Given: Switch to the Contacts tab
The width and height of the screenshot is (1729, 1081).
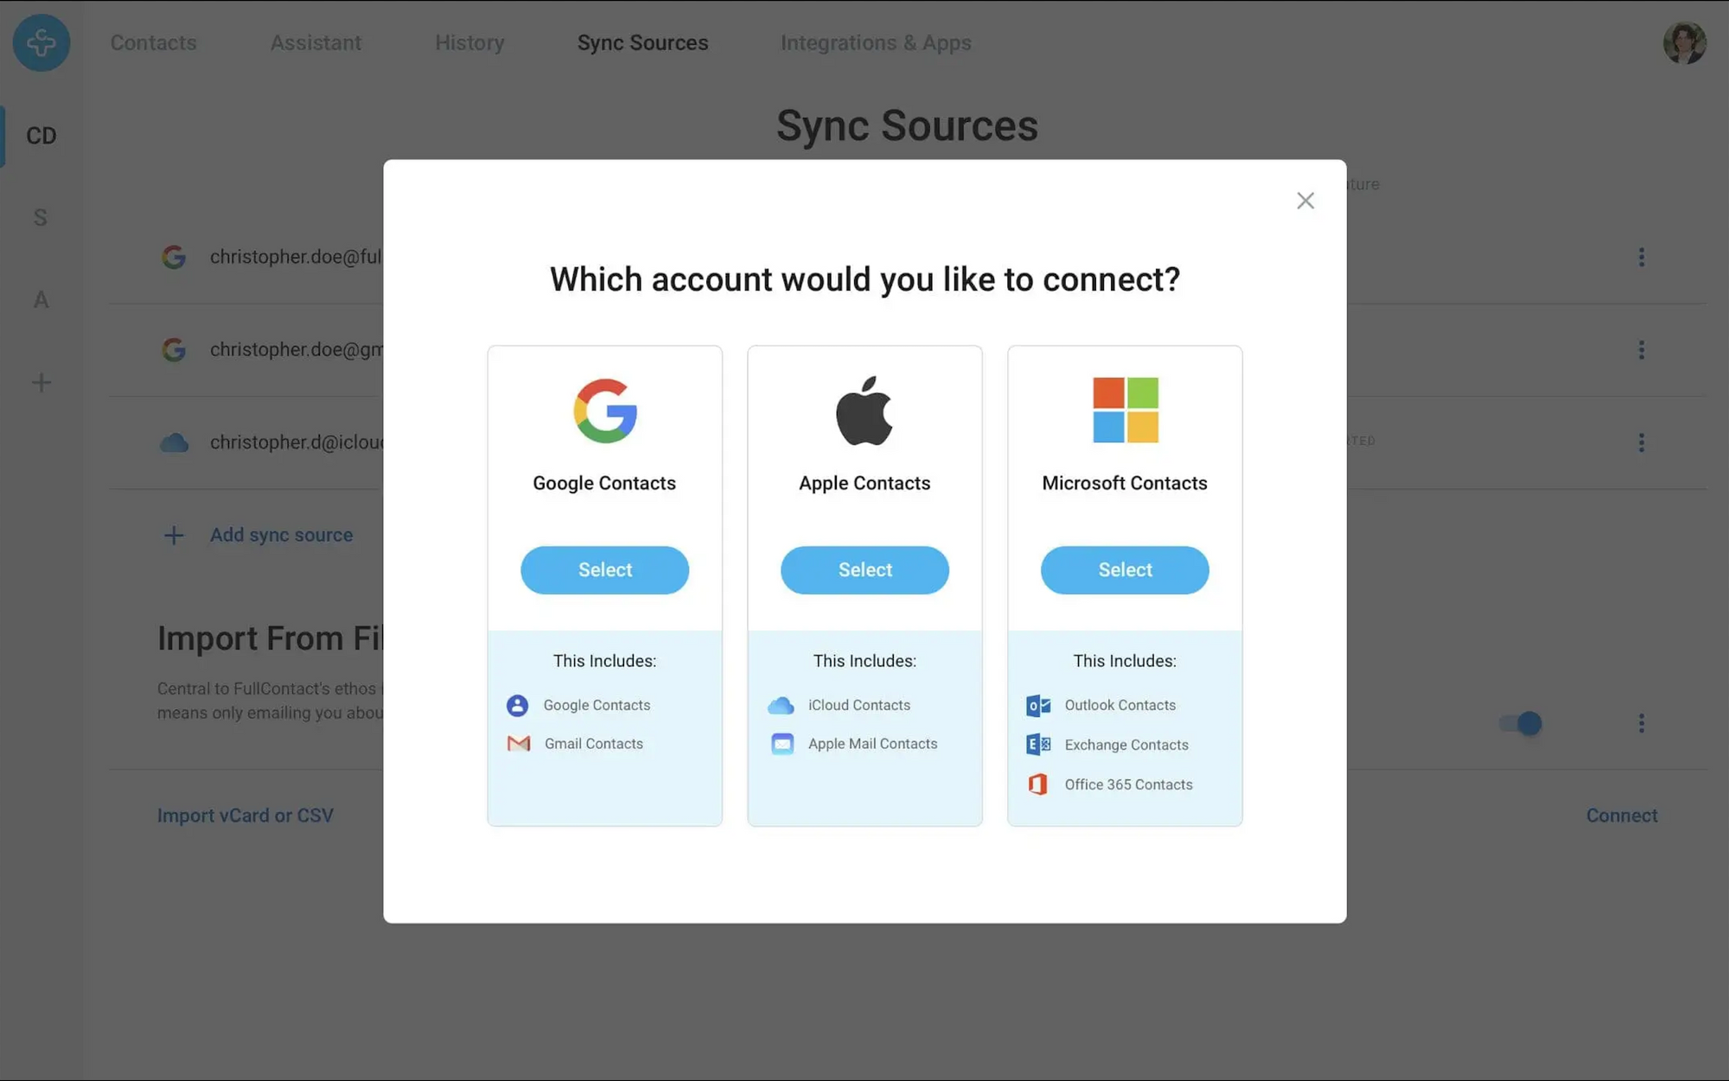Looking at the screenshot, I should (152, 42).
